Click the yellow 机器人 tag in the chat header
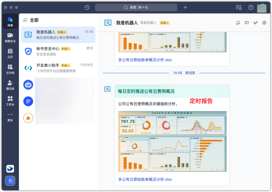 pos(165,23)
